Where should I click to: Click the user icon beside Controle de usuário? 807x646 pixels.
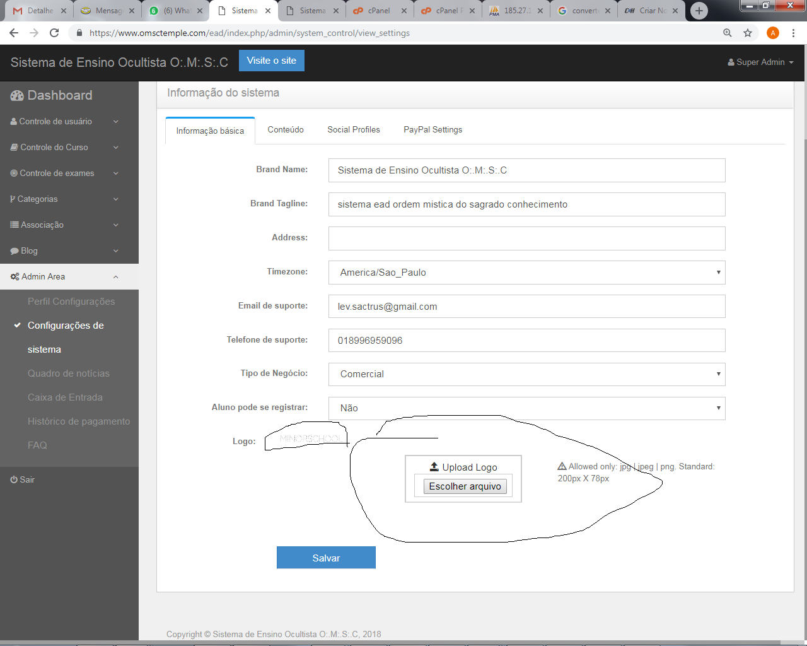14,121
